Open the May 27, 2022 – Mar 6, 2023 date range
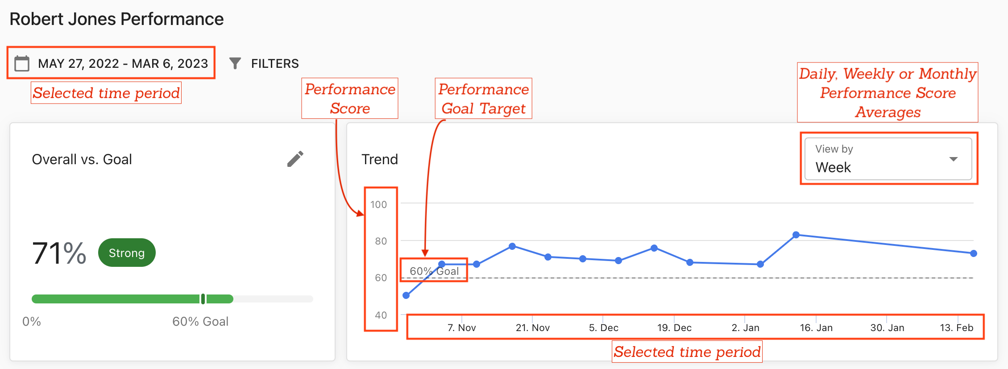 coord(123,63)
